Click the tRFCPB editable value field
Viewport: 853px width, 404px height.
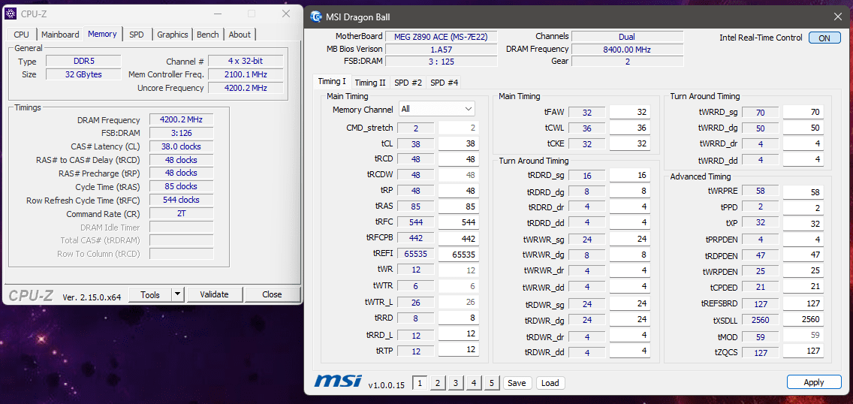(x=459, y=239)
